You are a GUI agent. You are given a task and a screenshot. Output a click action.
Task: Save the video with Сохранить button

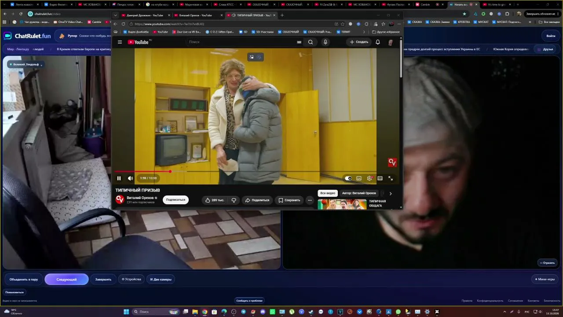289,200
